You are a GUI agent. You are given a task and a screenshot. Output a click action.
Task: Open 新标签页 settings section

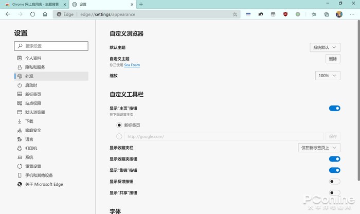click(51, 94)
